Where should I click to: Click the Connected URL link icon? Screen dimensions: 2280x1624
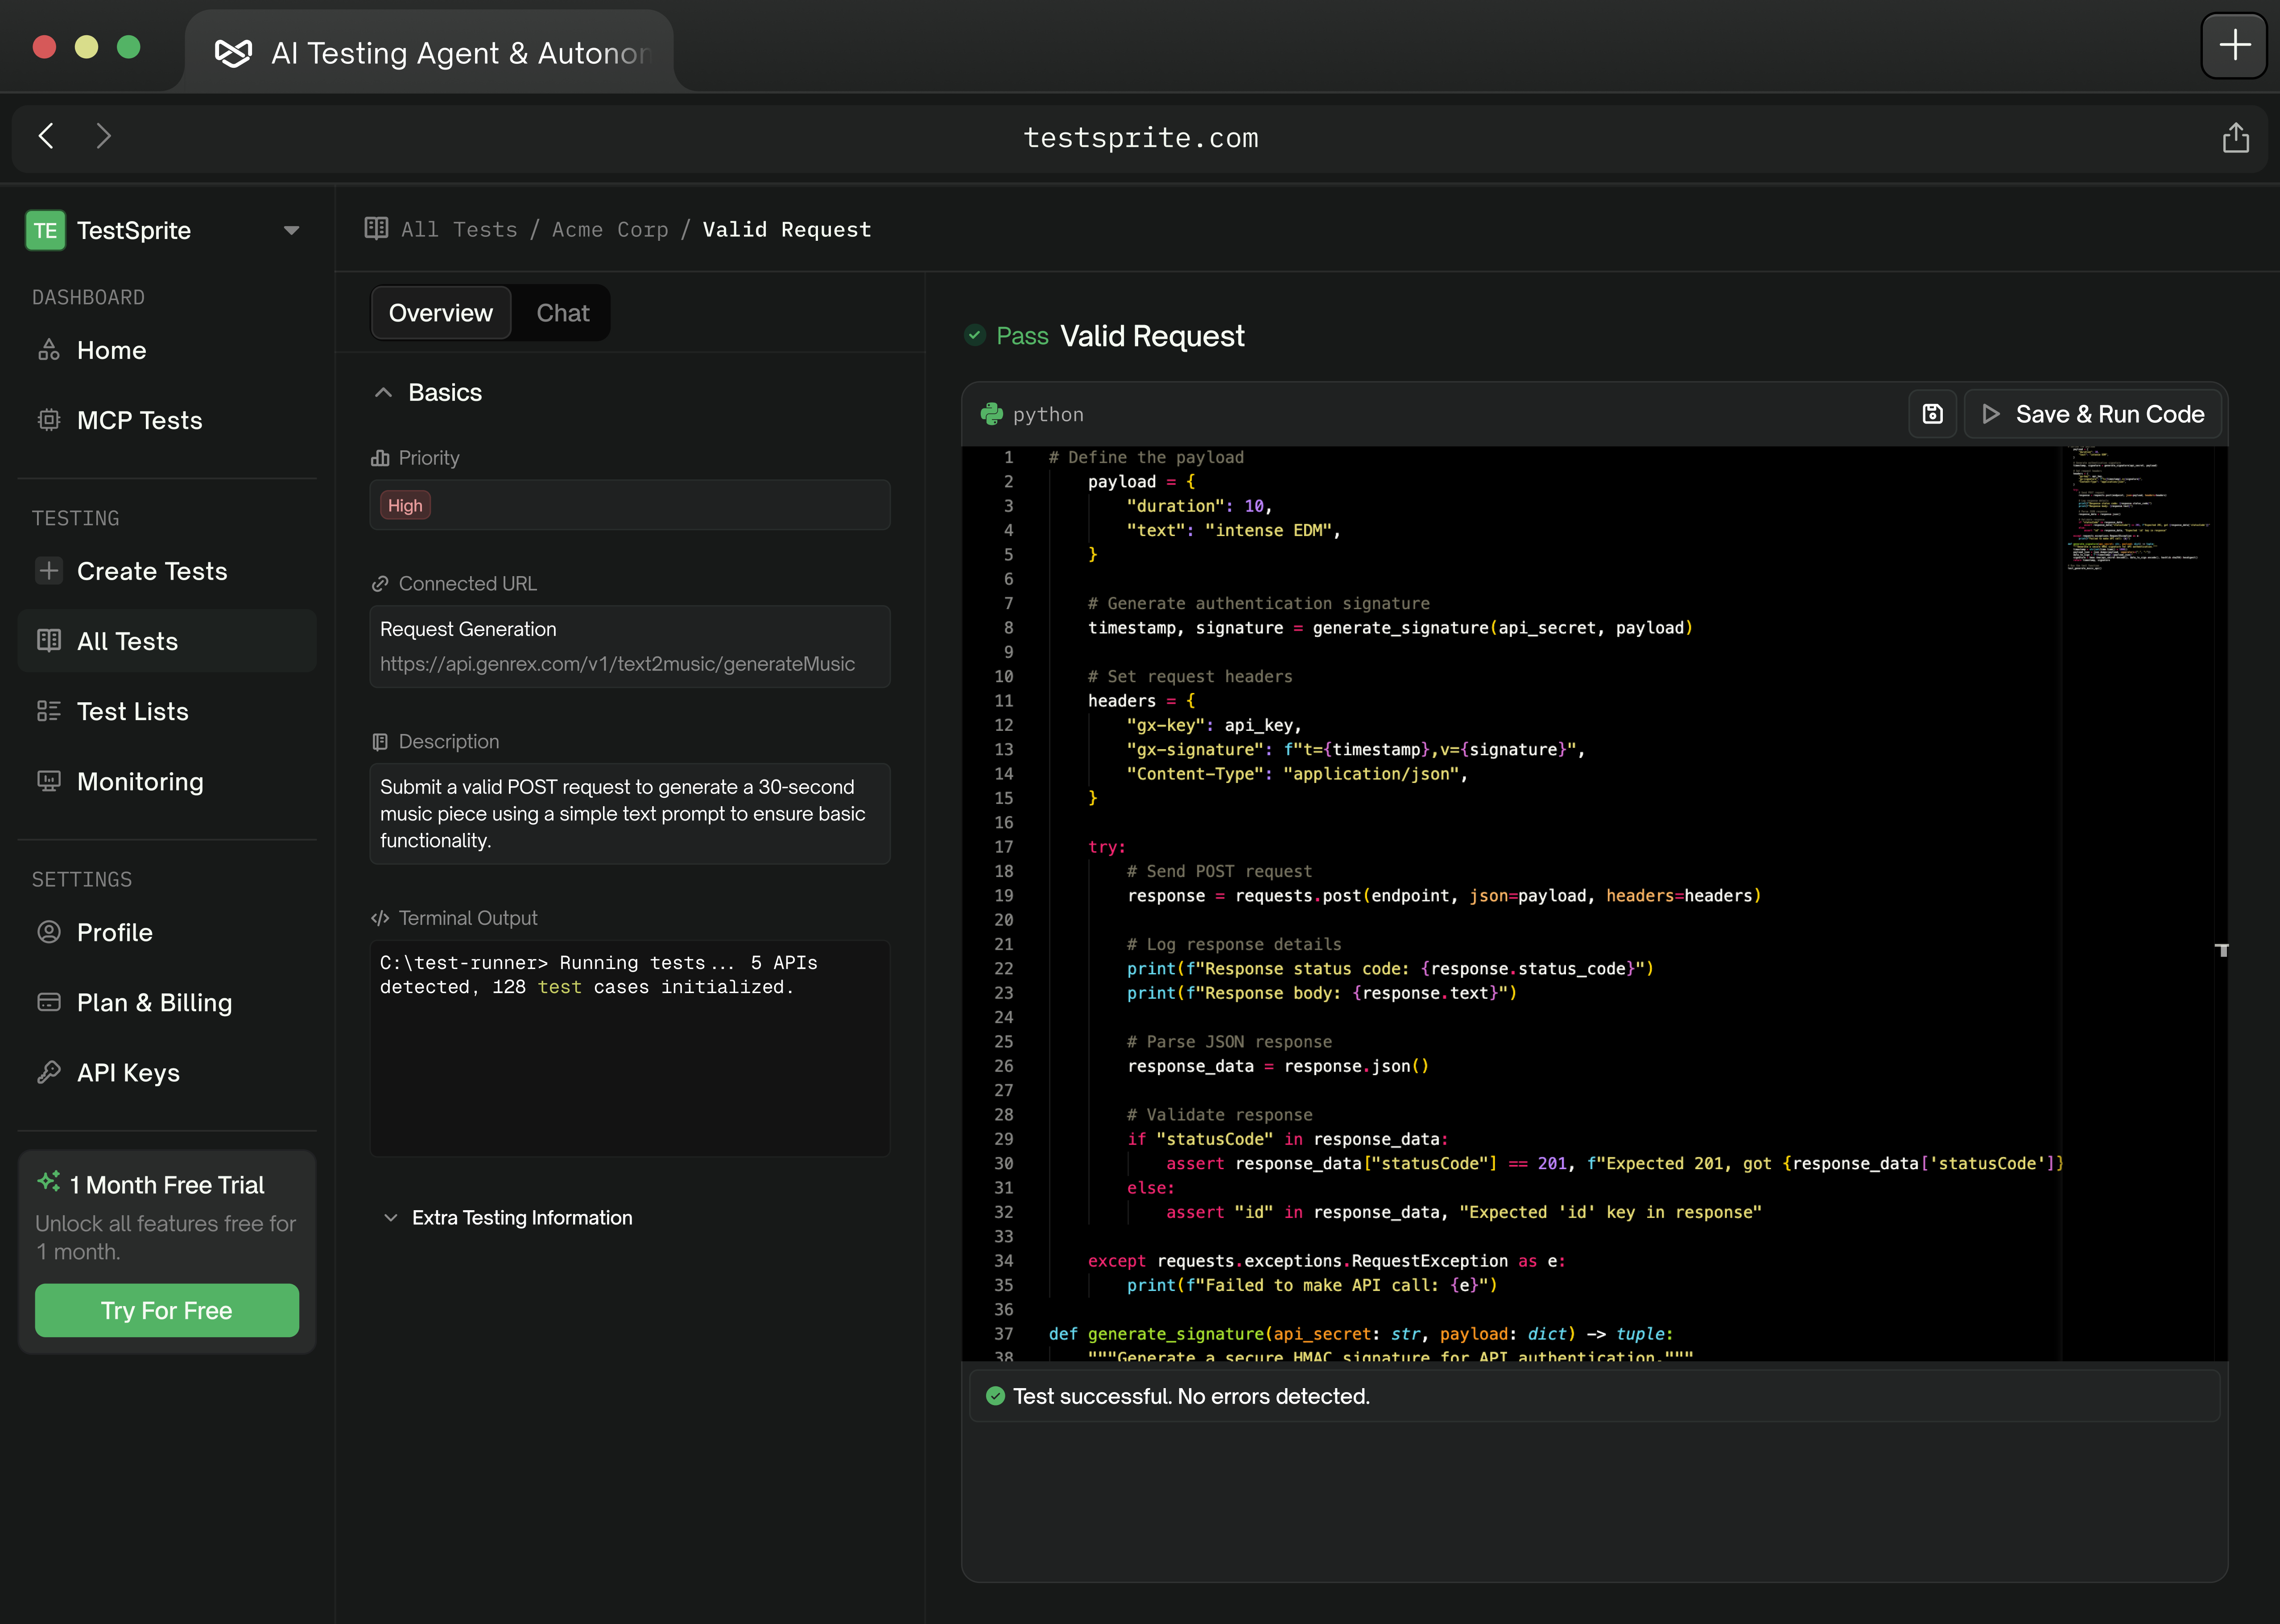tap(380, 584)
